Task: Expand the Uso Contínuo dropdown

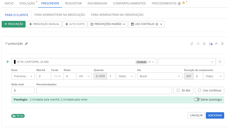Action: coord(146,24)
